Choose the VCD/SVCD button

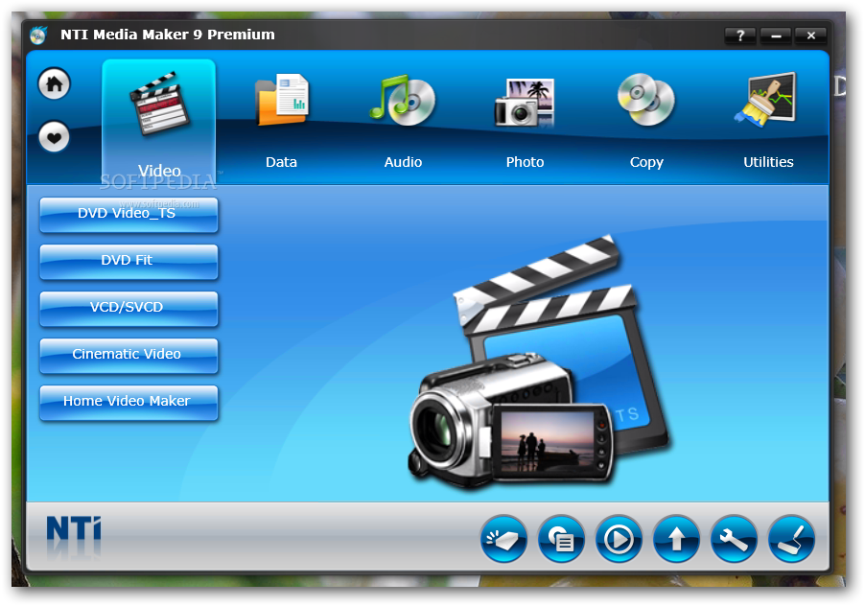pyautogui.click(x=129, y=308)
